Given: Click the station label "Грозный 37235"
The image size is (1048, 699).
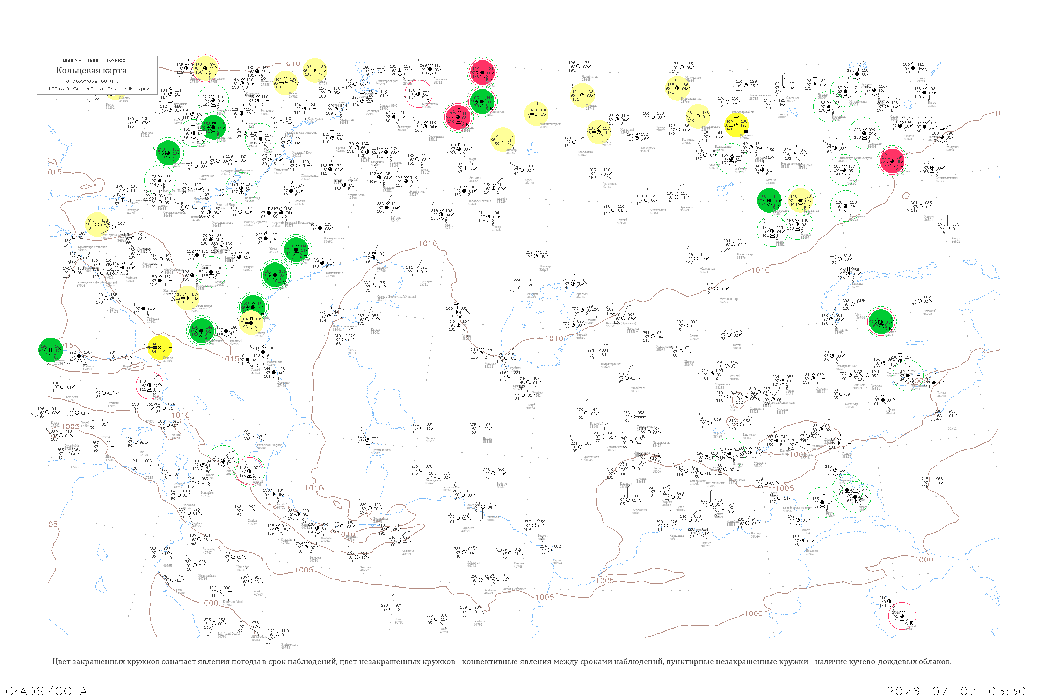Looking at the screenshot, I should 236,343.
